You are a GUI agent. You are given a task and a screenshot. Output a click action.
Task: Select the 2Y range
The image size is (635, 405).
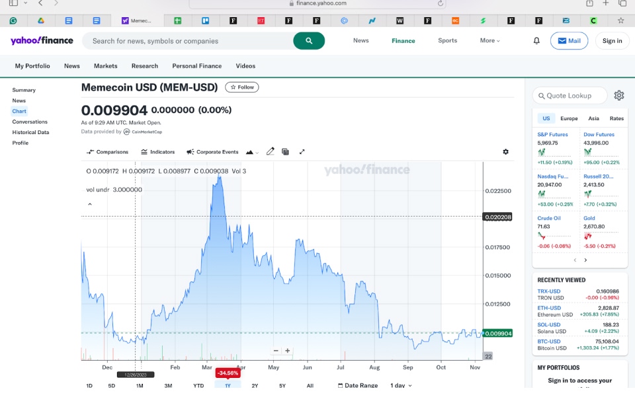point(255,386)
